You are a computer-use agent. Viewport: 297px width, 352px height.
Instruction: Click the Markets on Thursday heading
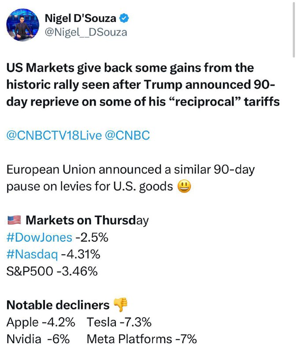(x=87, y=220)
